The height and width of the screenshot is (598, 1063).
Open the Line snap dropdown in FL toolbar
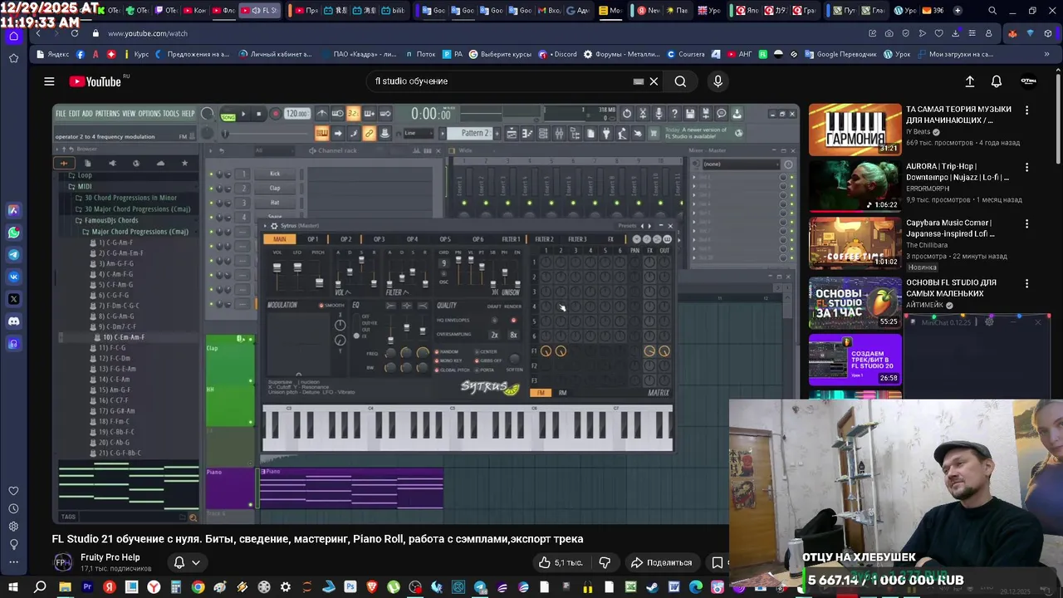coord(418,133)
